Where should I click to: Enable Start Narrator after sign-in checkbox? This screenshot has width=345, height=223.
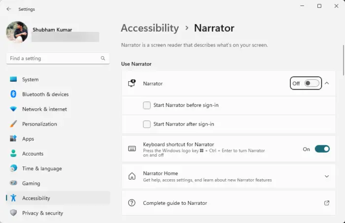click(x=147, y=124)
